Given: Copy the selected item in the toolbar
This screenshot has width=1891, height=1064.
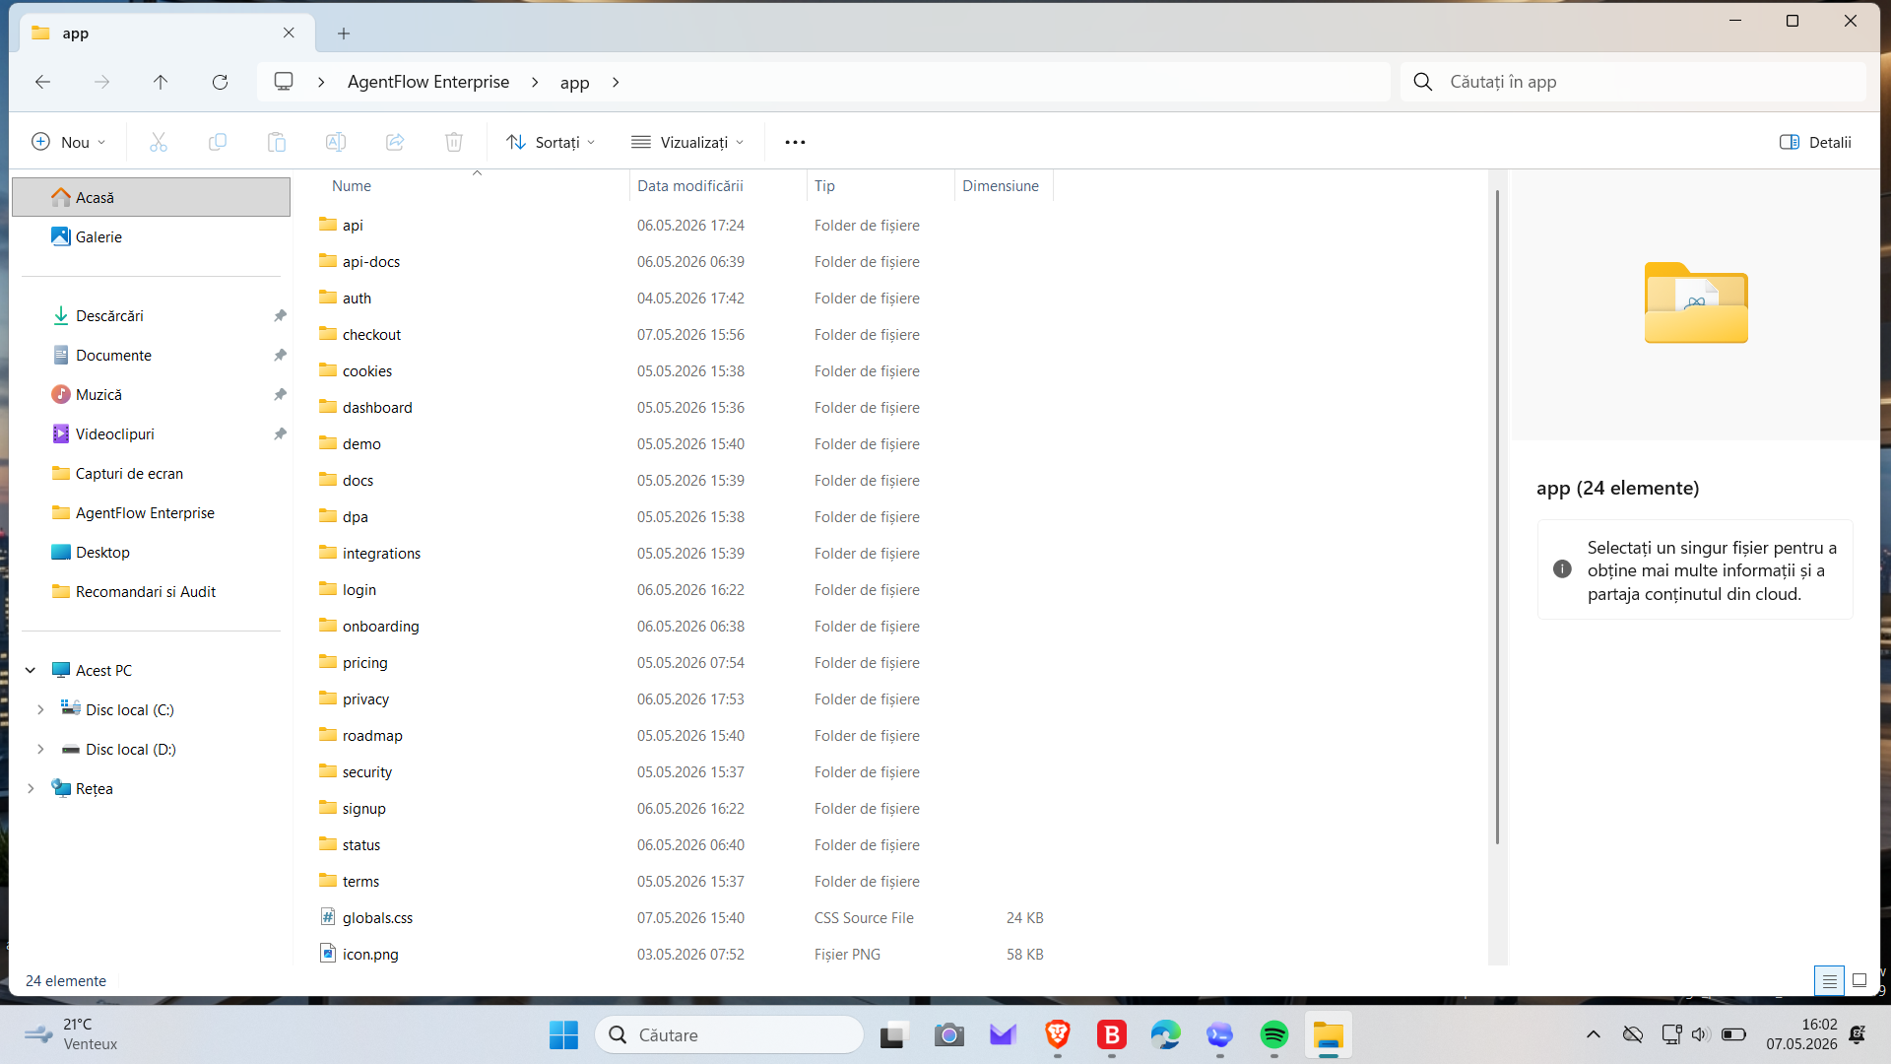Looking at the screenshot, I should tap(218, 142).
